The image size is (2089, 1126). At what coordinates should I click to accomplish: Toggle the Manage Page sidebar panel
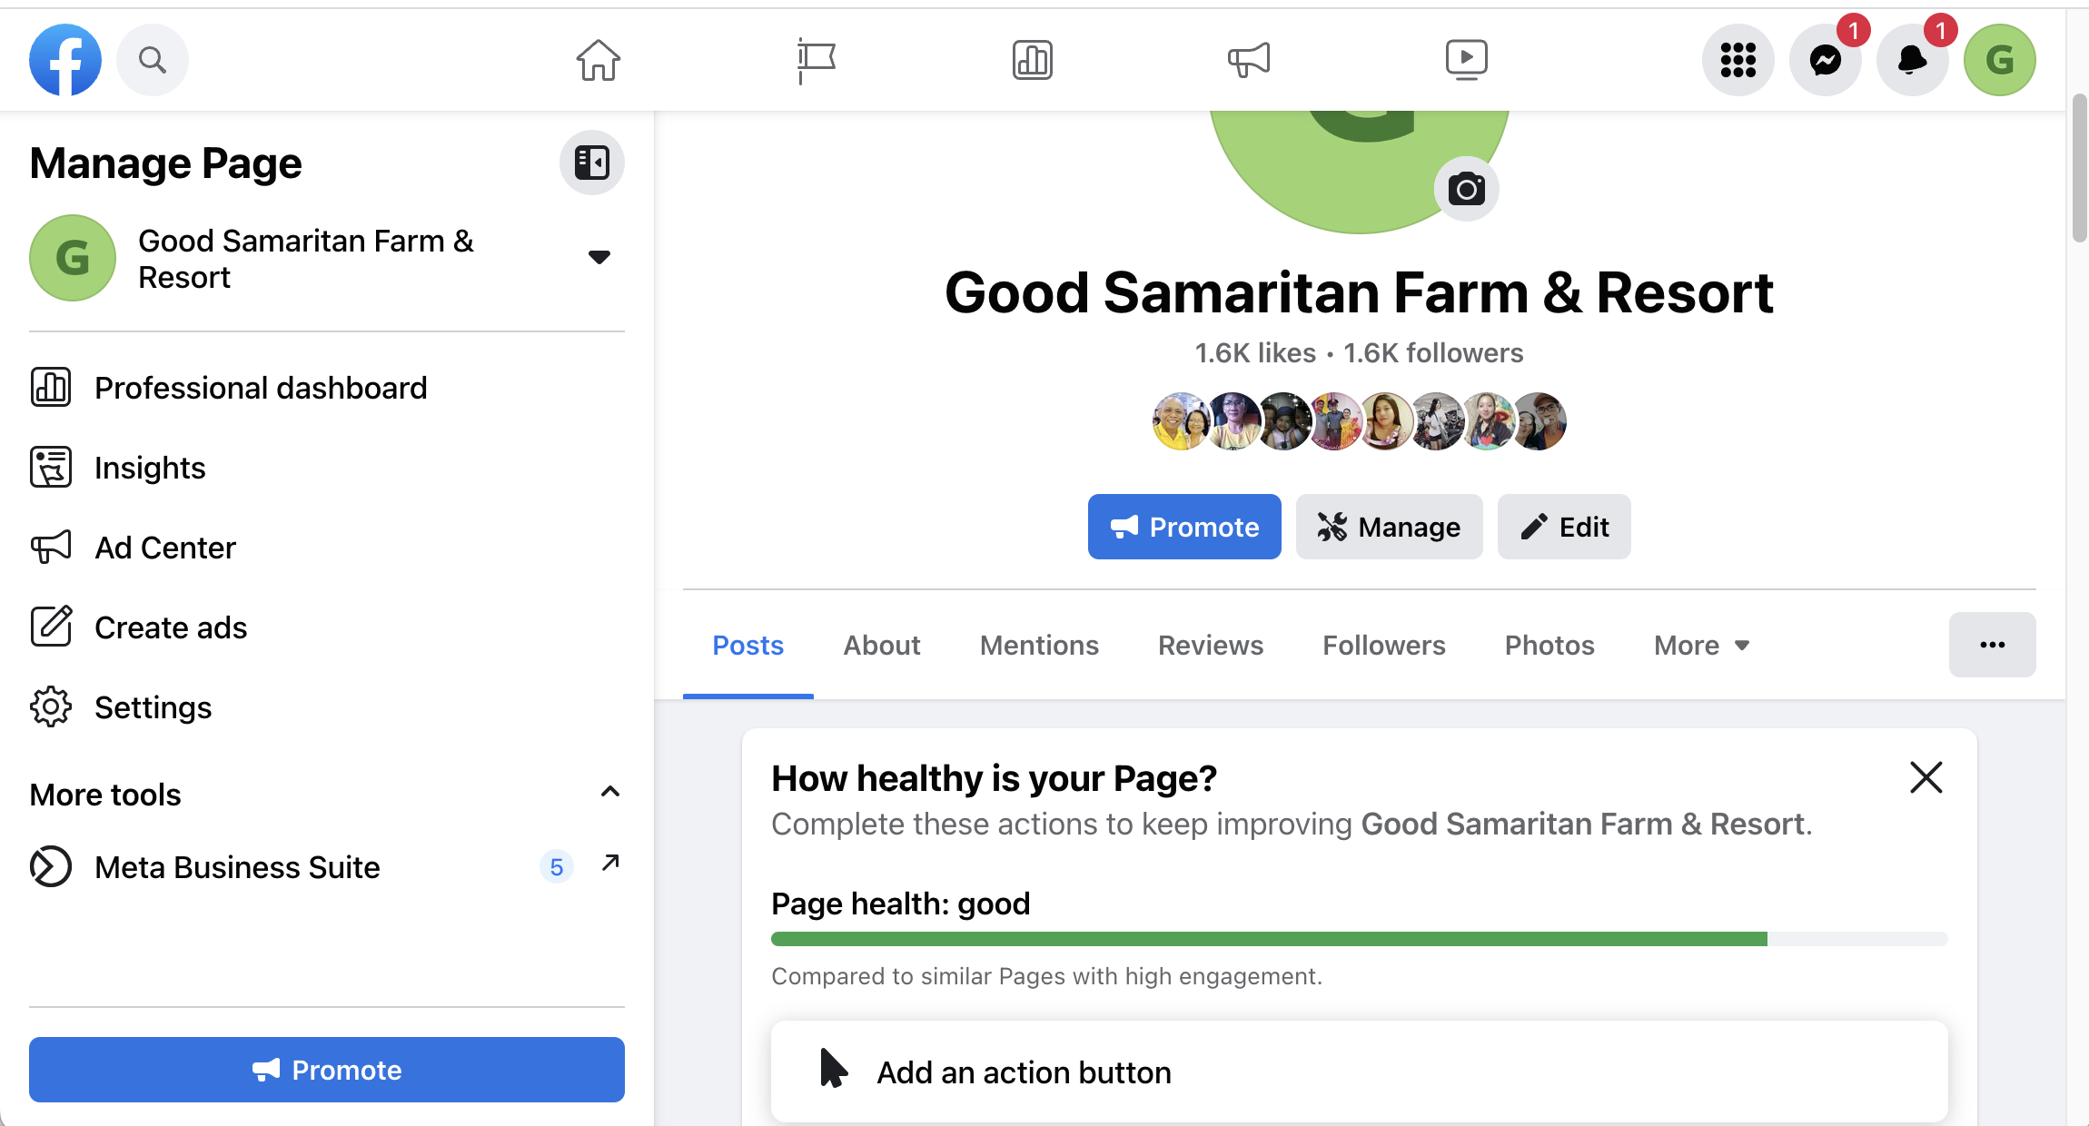point(591,163)
